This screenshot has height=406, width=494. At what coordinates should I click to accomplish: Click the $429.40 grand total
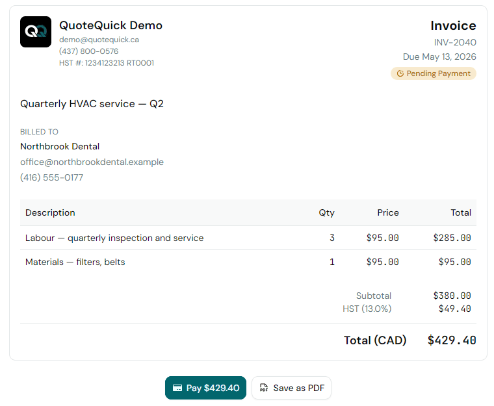[452, 340]
